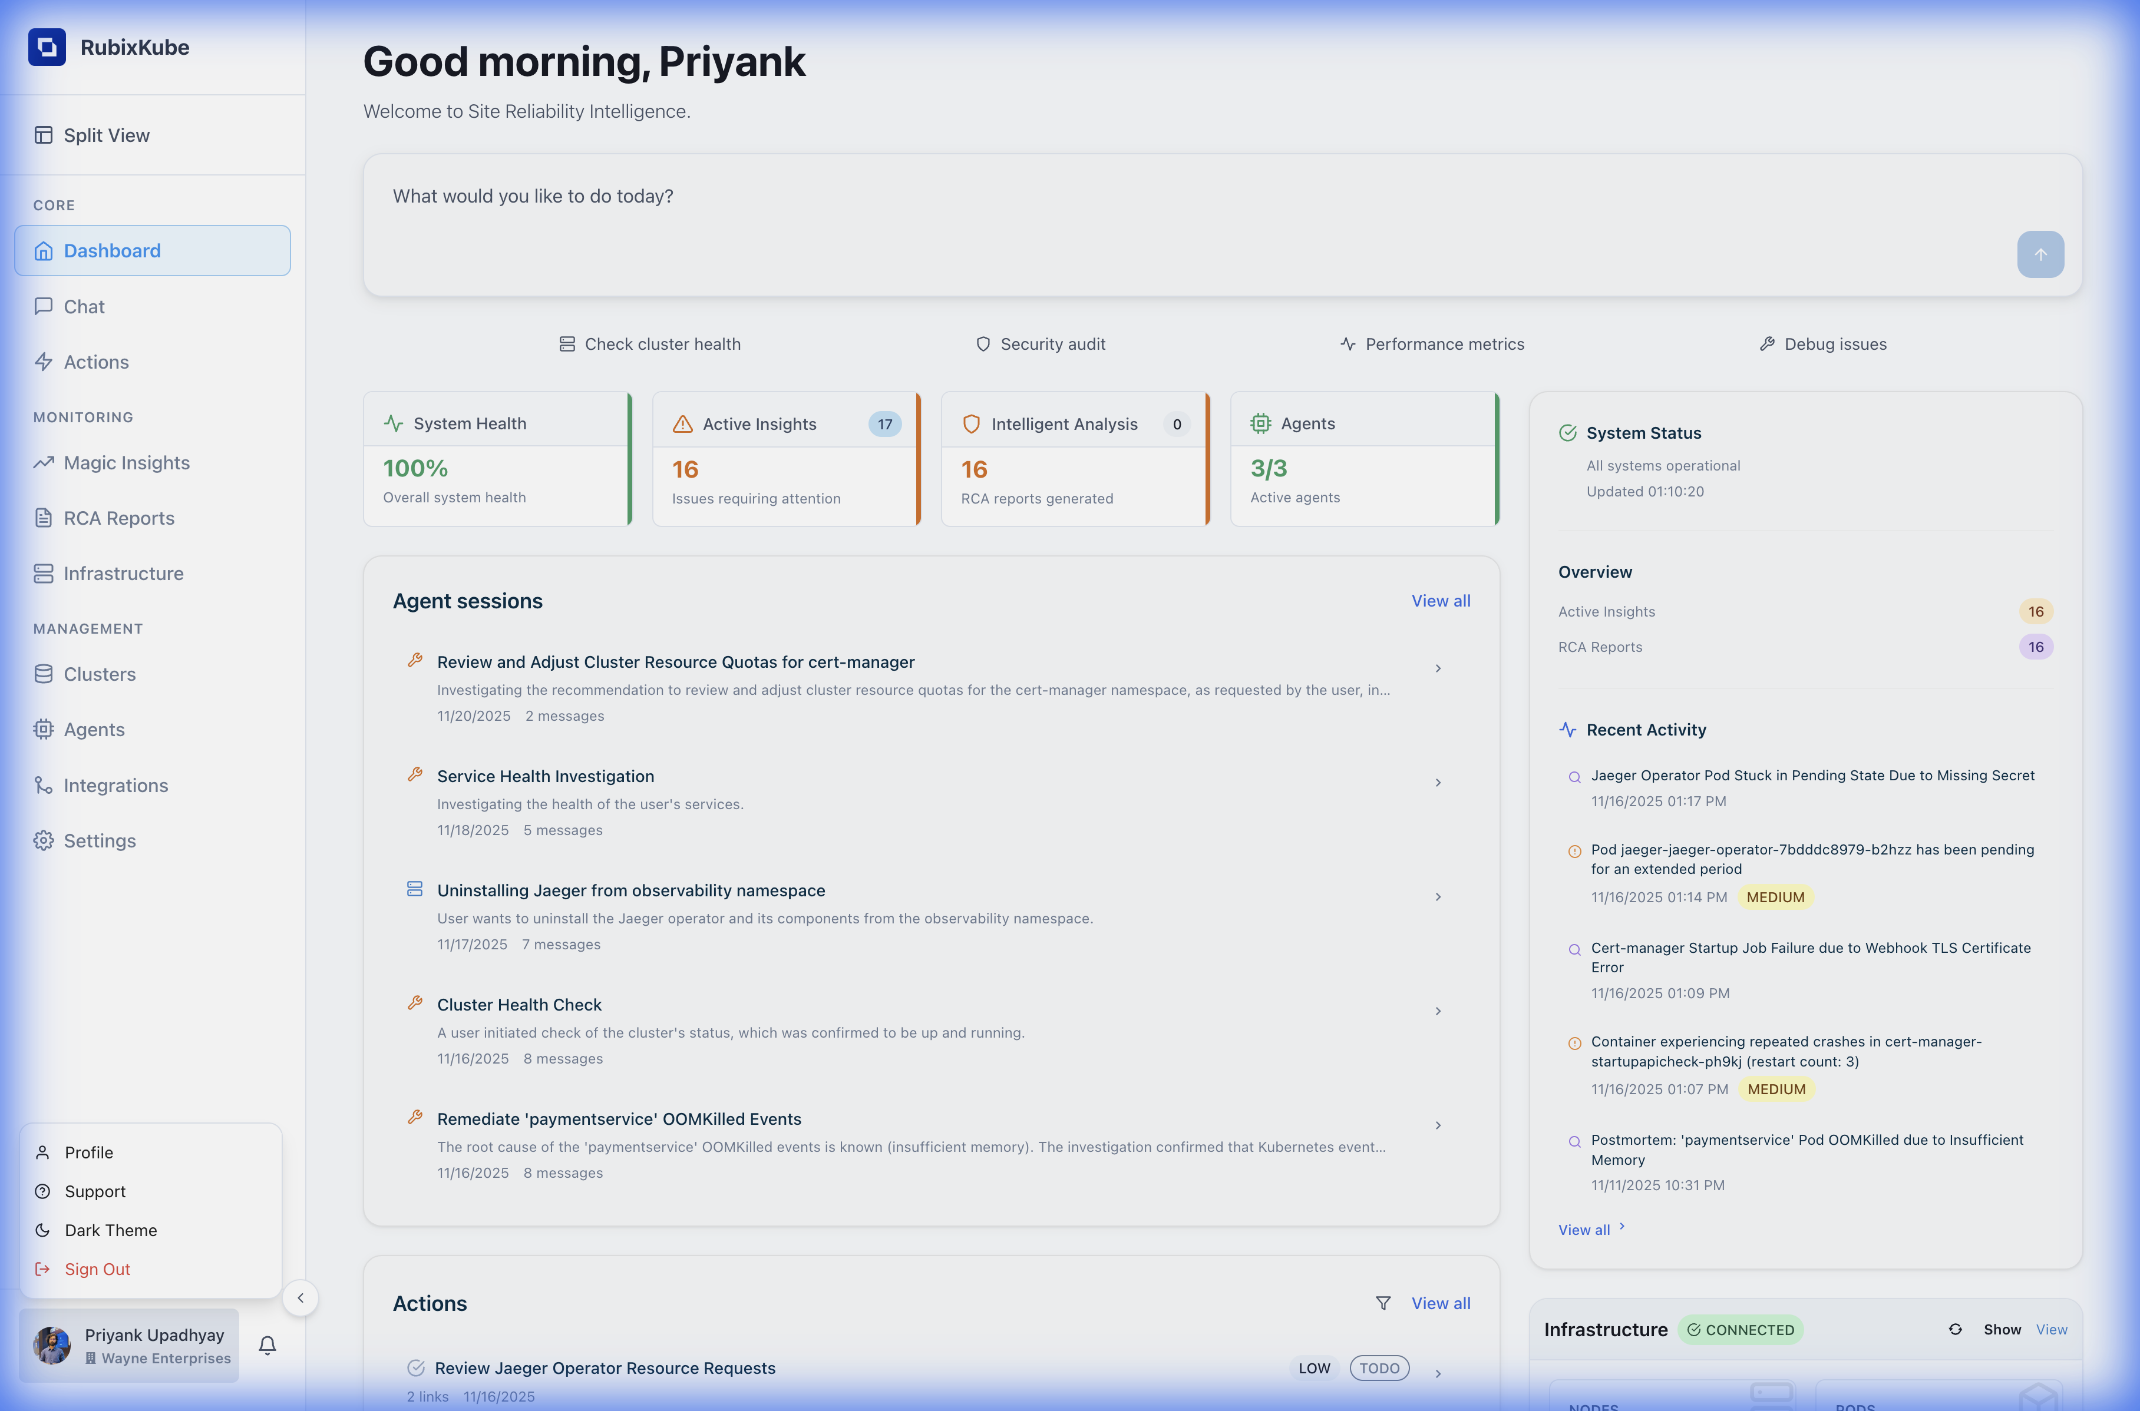Click the Infrastructure refresh icon
The height and width of the screenshot is (1411, 2140).
click(1954, 1329)
